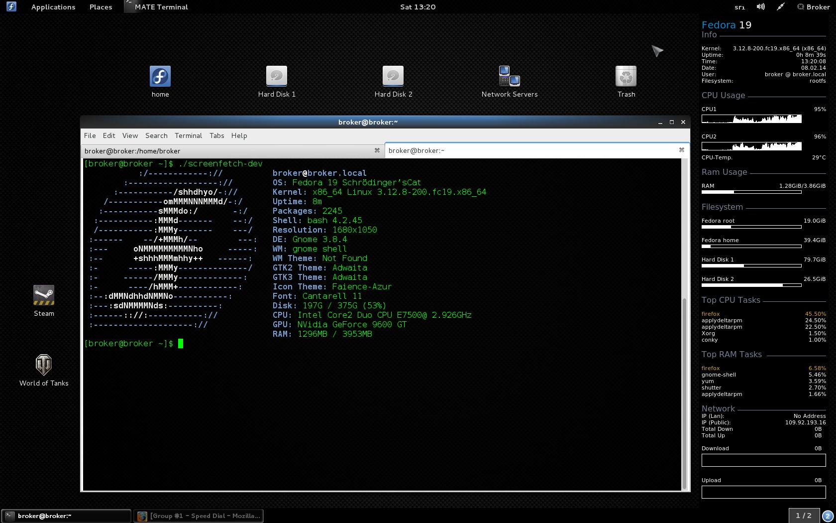Open the terminal Edit menu
The width and height of the screenshot is (836, 523).
pos(109,135)
